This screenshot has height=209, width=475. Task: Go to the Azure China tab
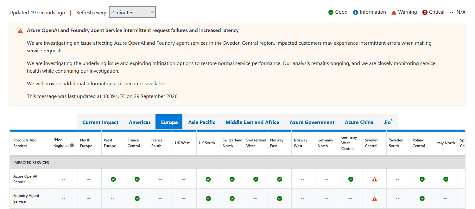(x=359, y=122)
